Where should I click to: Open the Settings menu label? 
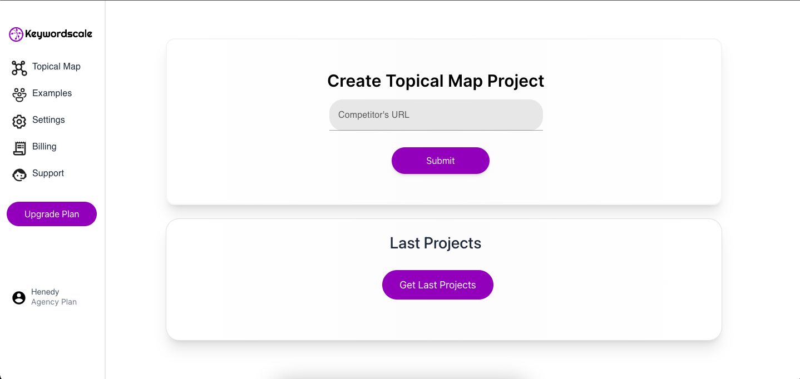[48, 120]
